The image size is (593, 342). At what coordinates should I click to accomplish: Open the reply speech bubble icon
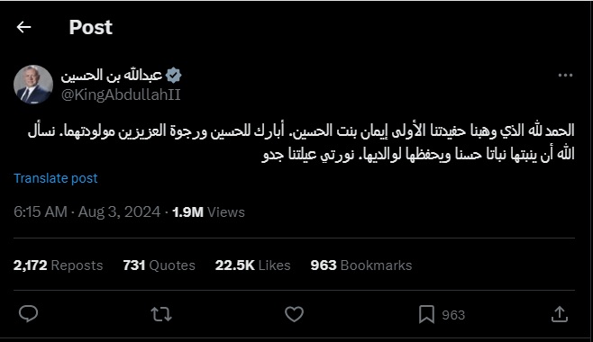pyautogui.click(x=28, y=314)
